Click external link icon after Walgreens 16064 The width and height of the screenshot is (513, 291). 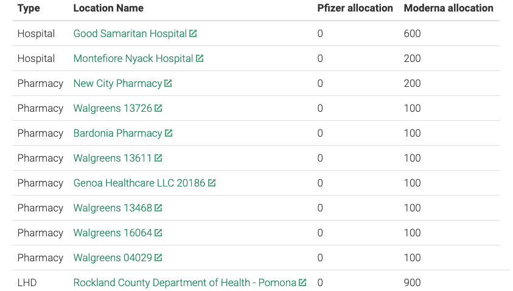(158, 233)
